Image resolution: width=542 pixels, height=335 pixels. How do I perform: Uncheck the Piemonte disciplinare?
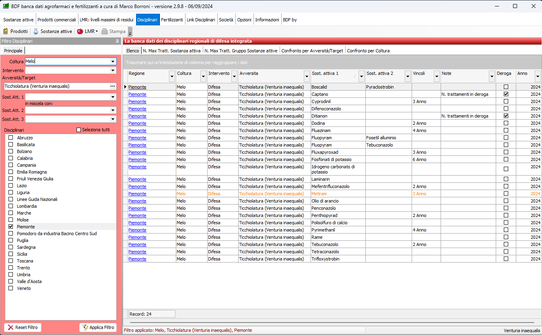[x=11, y=227]
